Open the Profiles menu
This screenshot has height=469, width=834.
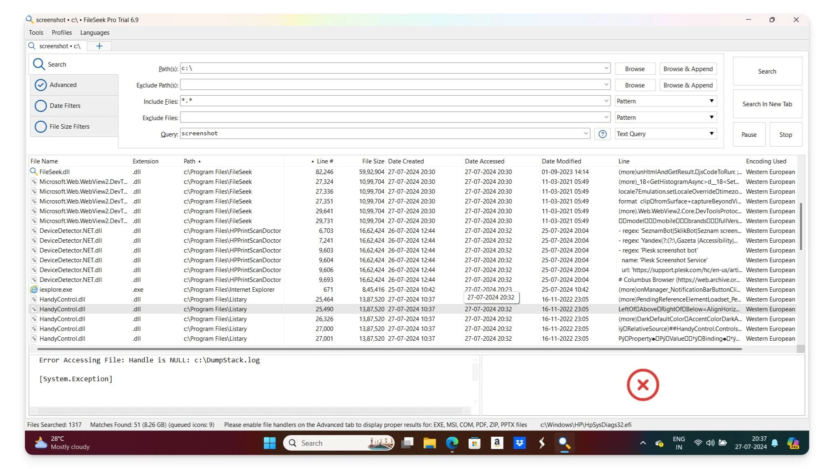(62, 32)
